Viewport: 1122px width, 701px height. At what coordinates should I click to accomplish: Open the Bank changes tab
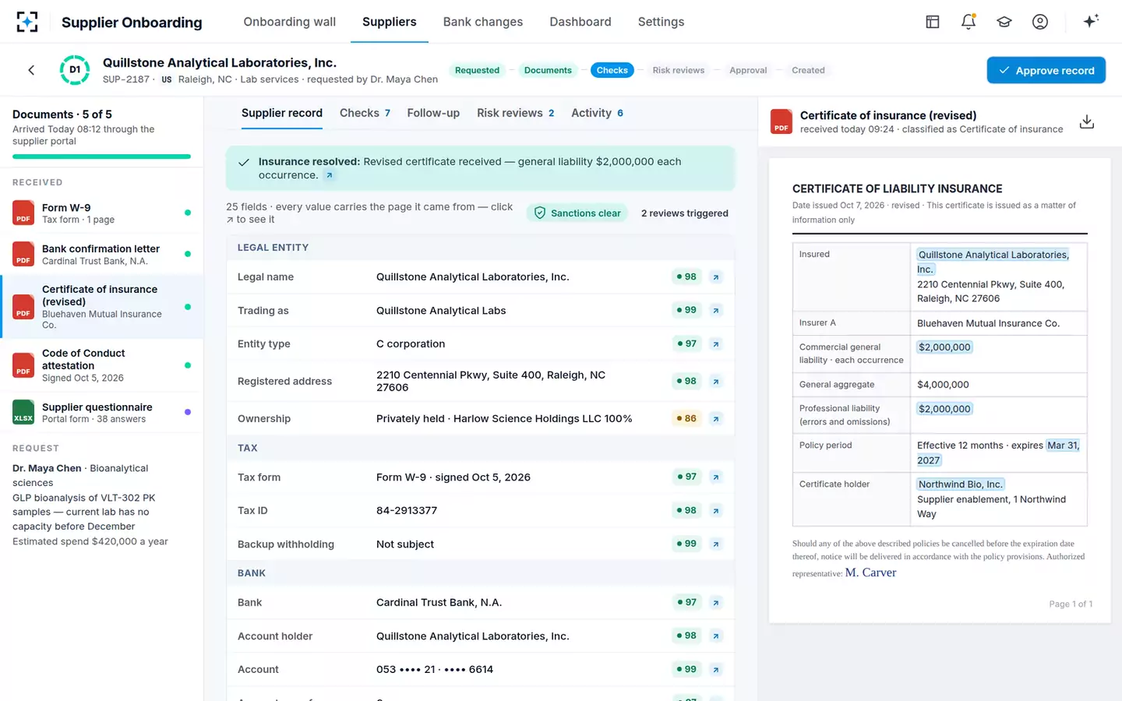tap(483, 22)
